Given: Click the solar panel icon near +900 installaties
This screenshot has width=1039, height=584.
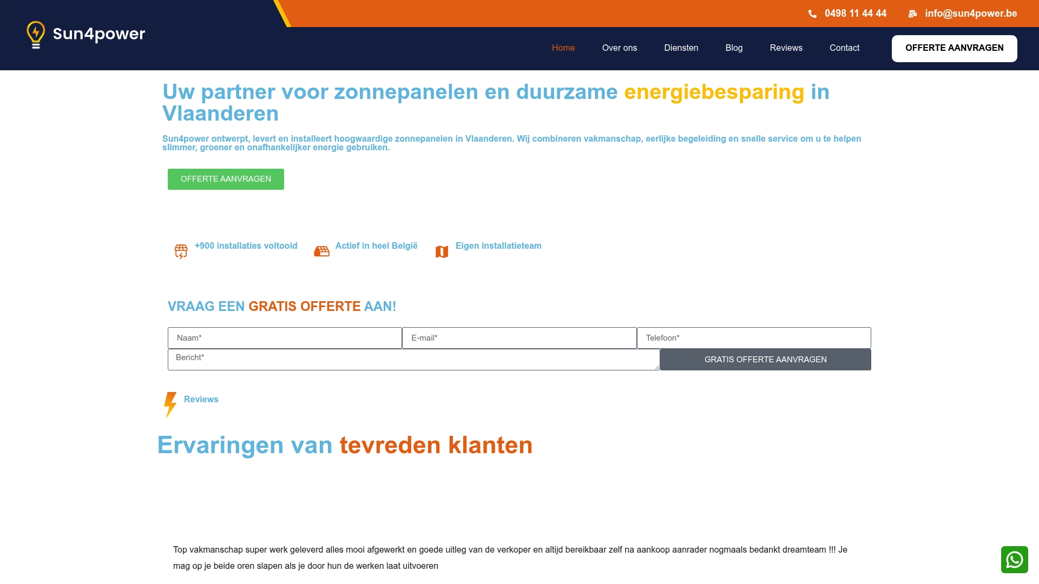Looking at the screenshot, I should (x=181, y=251).
